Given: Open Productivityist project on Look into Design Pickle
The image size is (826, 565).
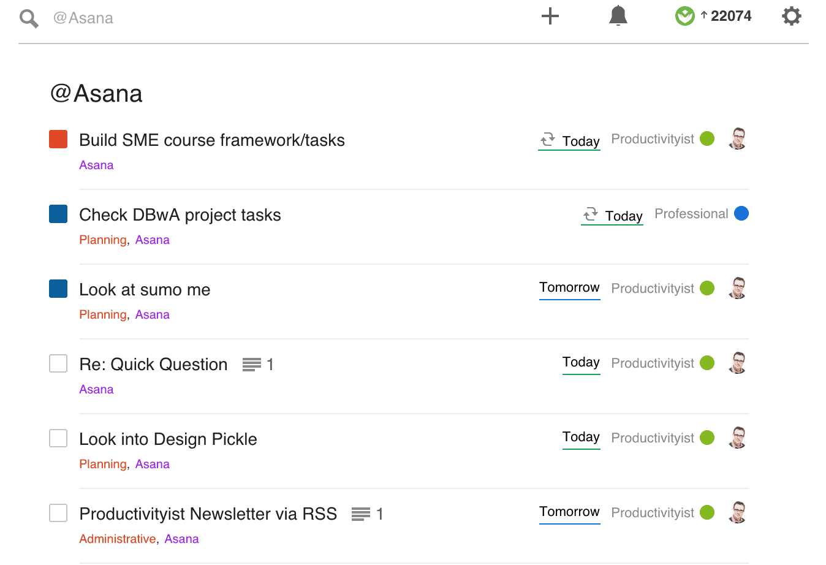Looking at the screenshot, I should [x=653, y=438].
